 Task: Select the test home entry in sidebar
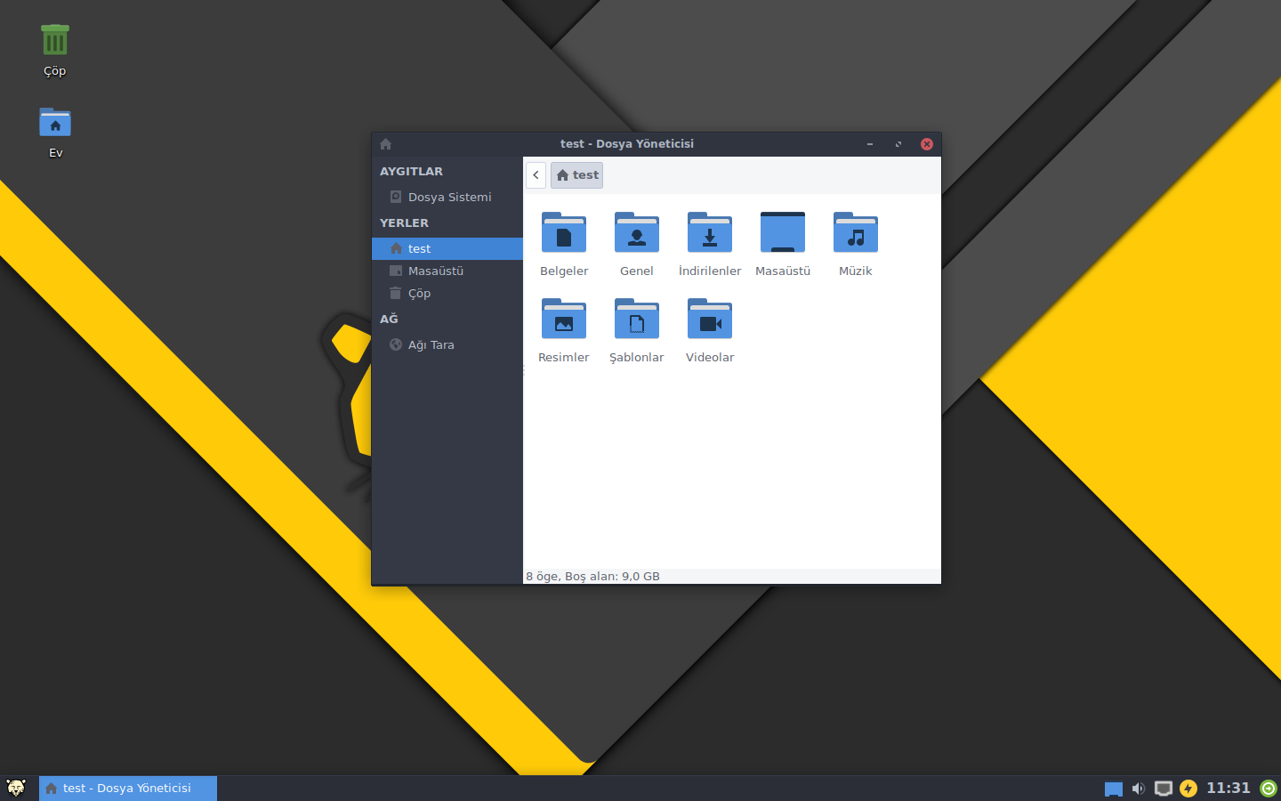pyautogui.click(x=447, y=248)
